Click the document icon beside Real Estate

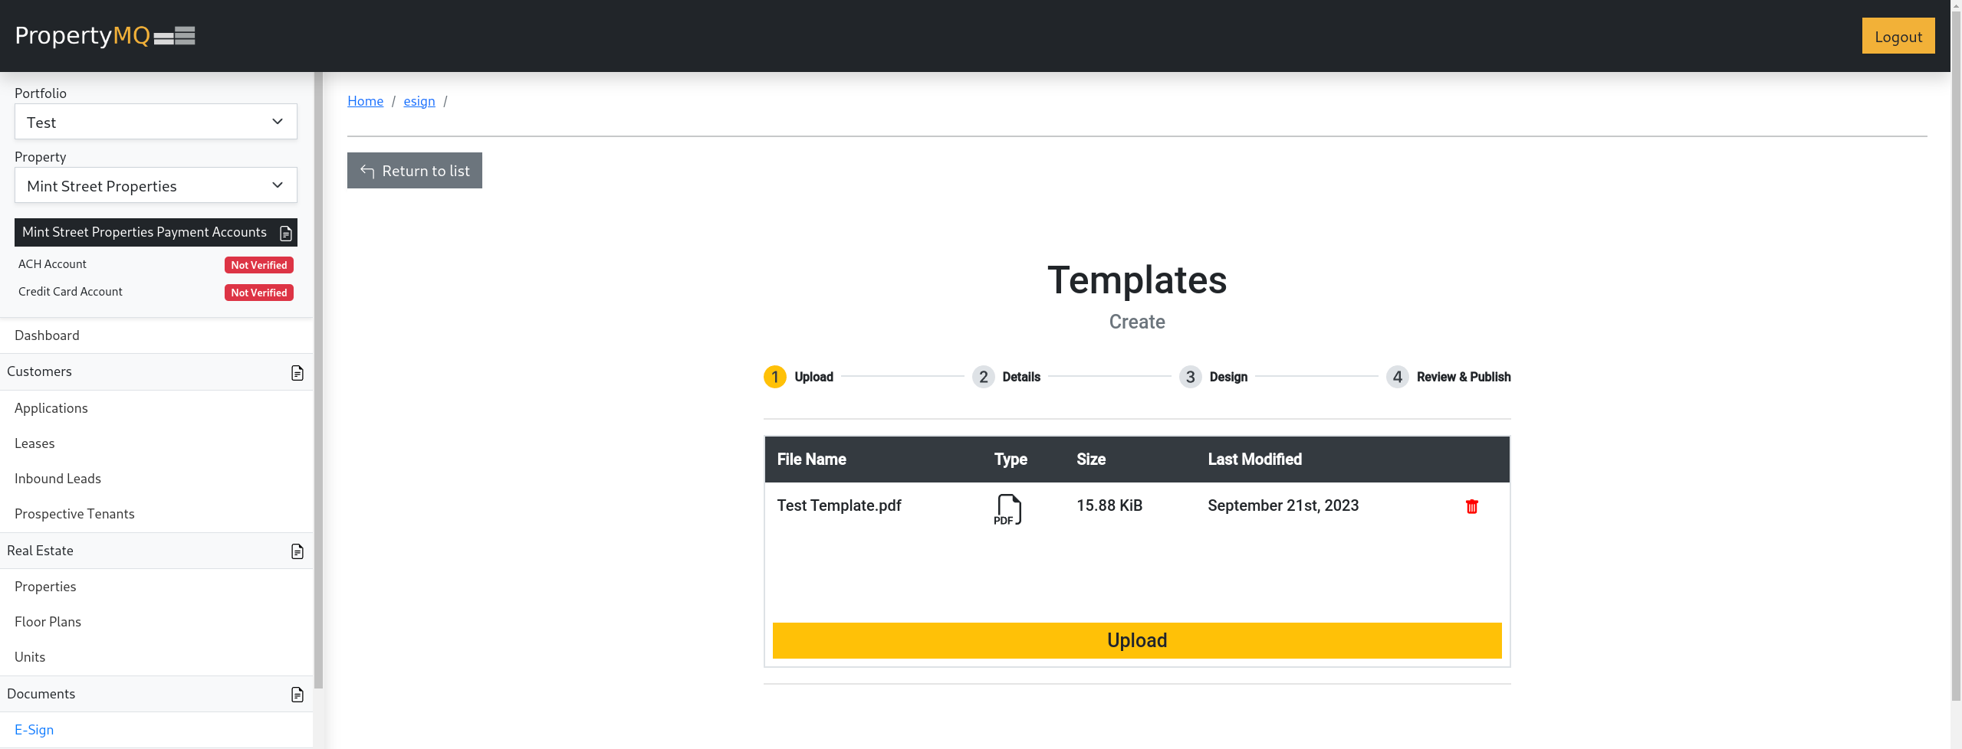point(297,551)
